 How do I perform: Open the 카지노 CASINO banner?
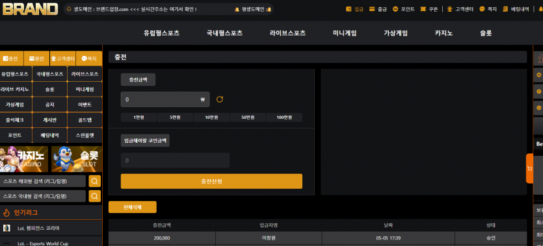(24, 159)
